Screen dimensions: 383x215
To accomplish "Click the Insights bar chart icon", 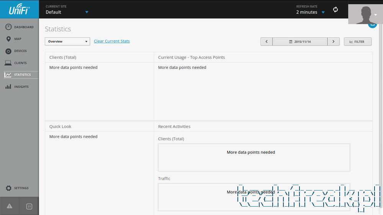I will pyautogui.click(x=8, y=86).
